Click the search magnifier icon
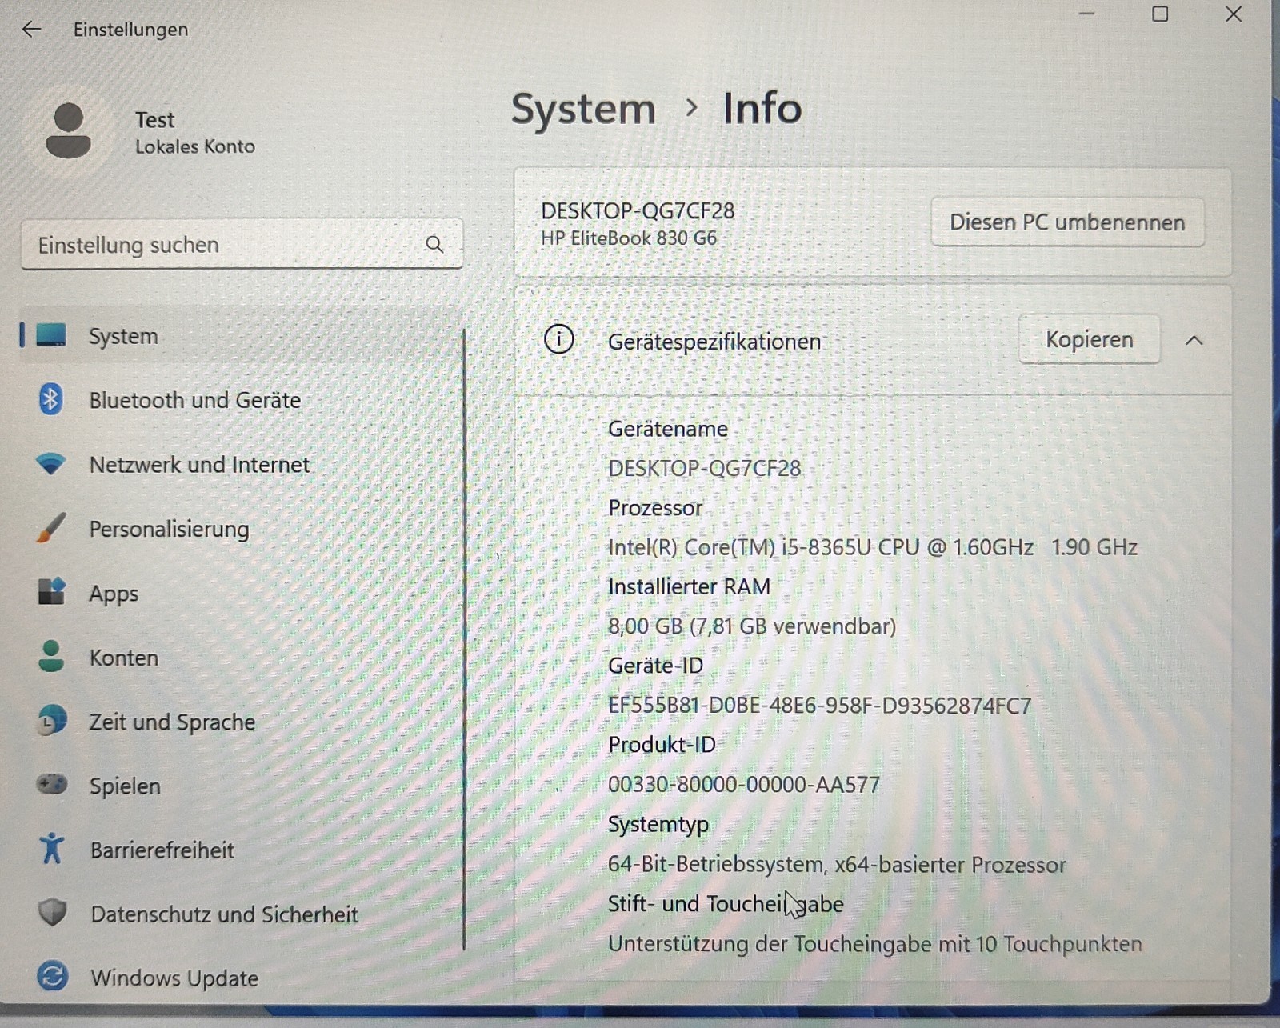This screenshot has width=1280, height=1028. tap(434, 244)
